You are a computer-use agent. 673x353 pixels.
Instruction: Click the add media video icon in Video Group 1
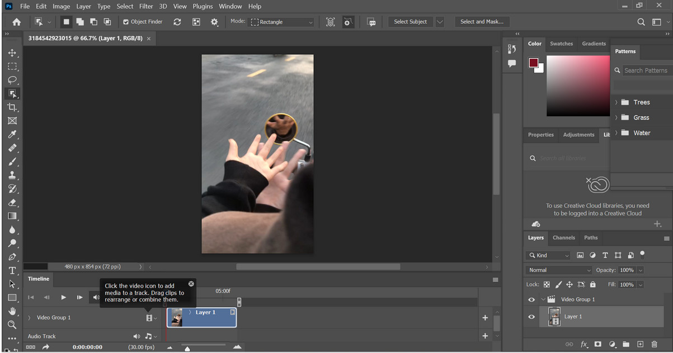[x=149, y=318]
